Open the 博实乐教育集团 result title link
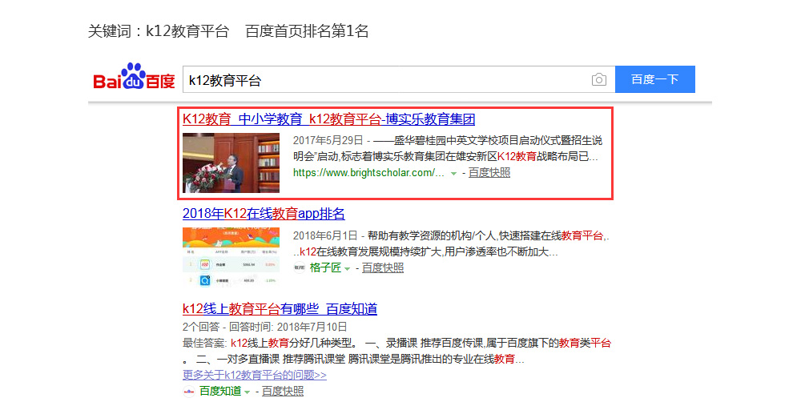This screenshot has height=402, width=801. 329,119
